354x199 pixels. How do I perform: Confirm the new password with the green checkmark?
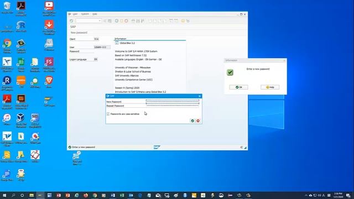click(192, 121)
